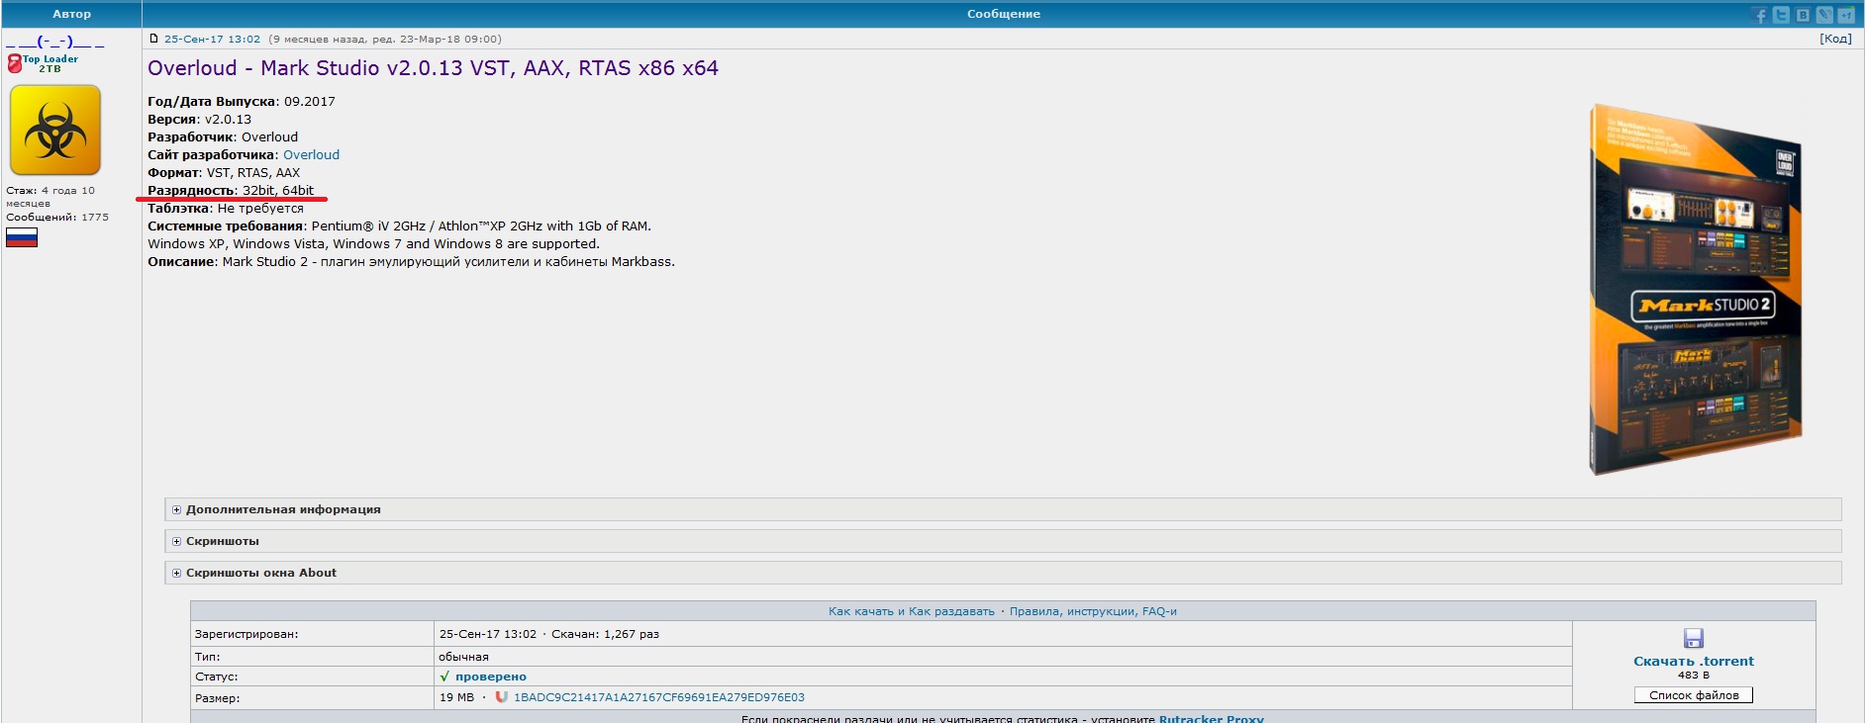Share the post on Facebook
Viewport: 1867px width, 723px height.
click(x=1759, y=15)
